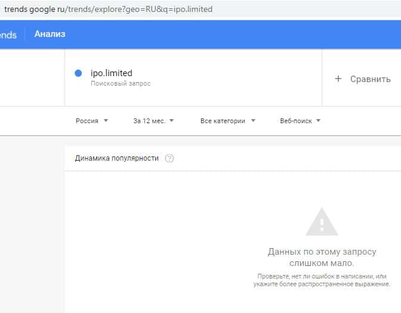Switch to the Анализ tab
Viewport: 401px width, 313px height.
50,34
